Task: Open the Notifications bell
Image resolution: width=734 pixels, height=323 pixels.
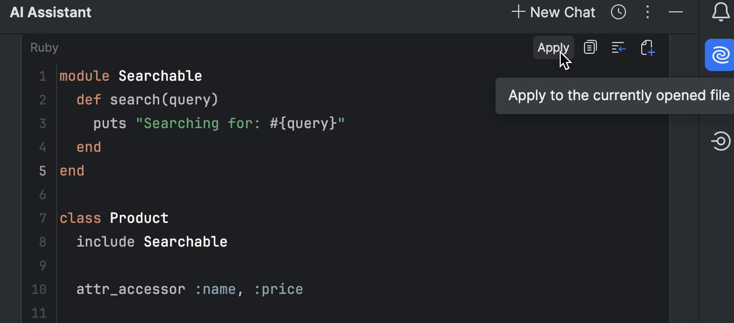Action: (721, 12)
